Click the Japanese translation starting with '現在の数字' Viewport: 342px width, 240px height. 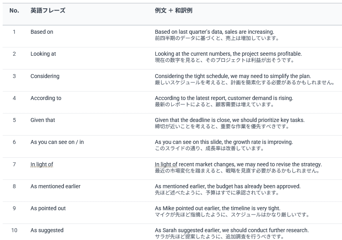[x=224, y=60]
